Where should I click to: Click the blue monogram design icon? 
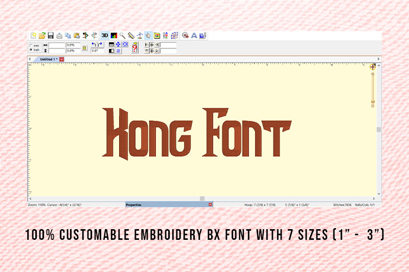pyautogui.click(x=202, y=35)
